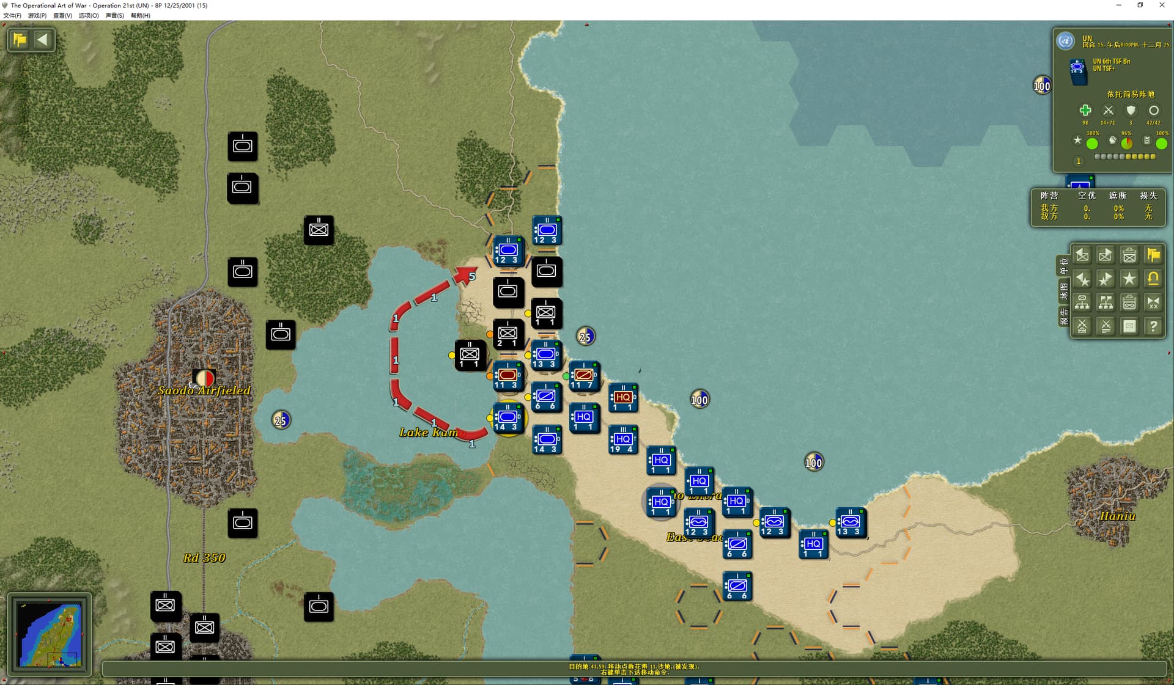Open the 选项(O) menu
Screen dimensions: 1174x685
(89, 15)
